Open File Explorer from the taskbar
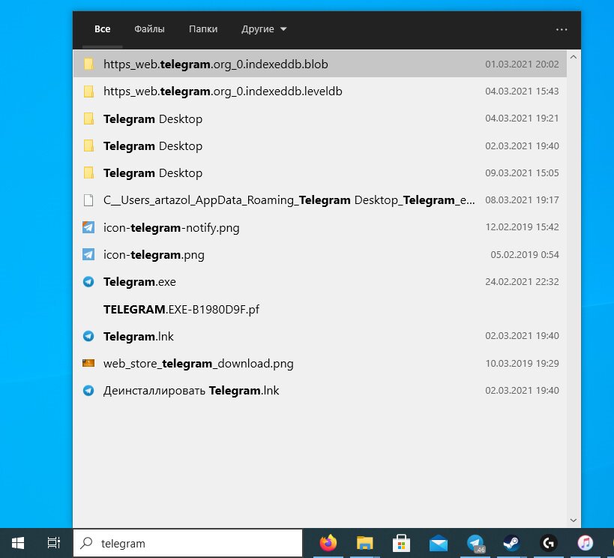The image size is (614, 558). [364, 543]
